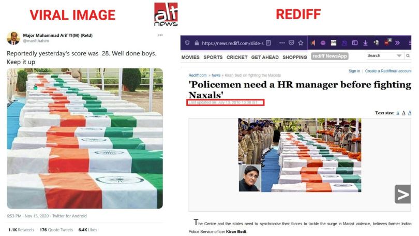Click the Rediff URL address field
Image resolution: width=419 pixels, height=236 pixels.
point(232,43)
